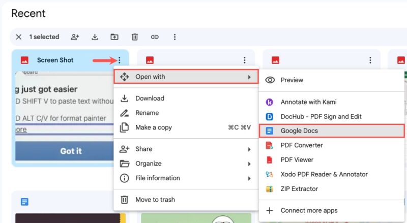Click the Screen Shot file name
The height and width of the screenshot is (223, 407).
(x=55, y=60)
